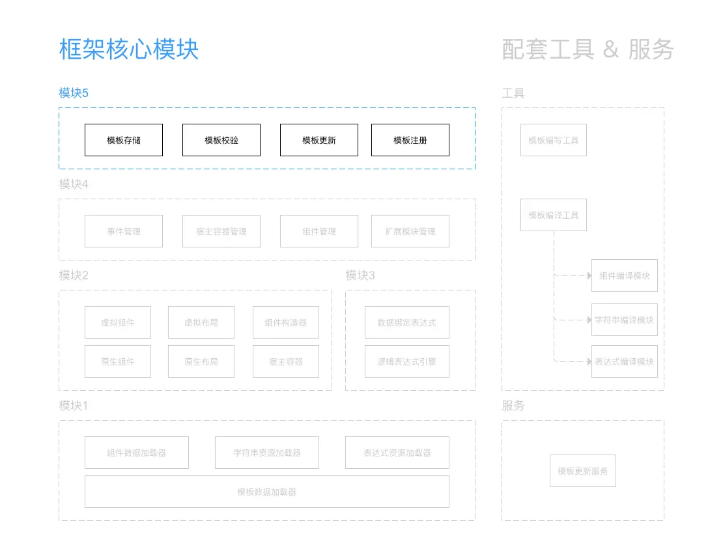Switch to the 配套工具 & 服务 section
The width and height of the screenshot is (723, 547).
point(587,50)
